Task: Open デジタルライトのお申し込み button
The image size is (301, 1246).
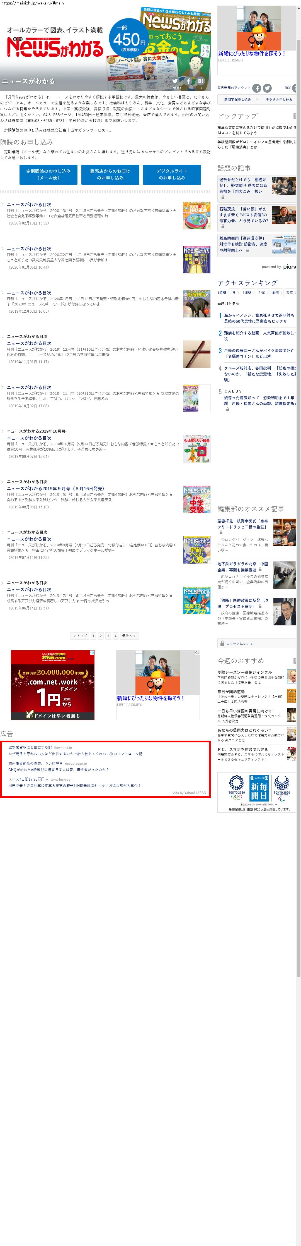Action: tap(172, 174)
